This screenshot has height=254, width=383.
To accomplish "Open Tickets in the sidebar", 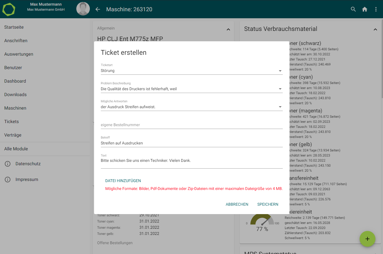I will (x=12, y=122).
